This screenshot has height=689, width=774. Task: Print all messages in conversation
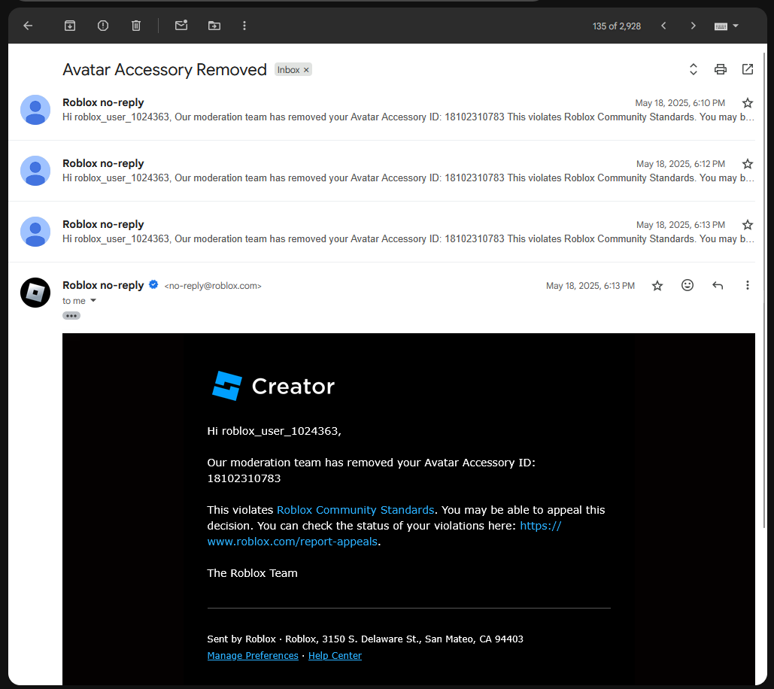click(x=720, y=70)
